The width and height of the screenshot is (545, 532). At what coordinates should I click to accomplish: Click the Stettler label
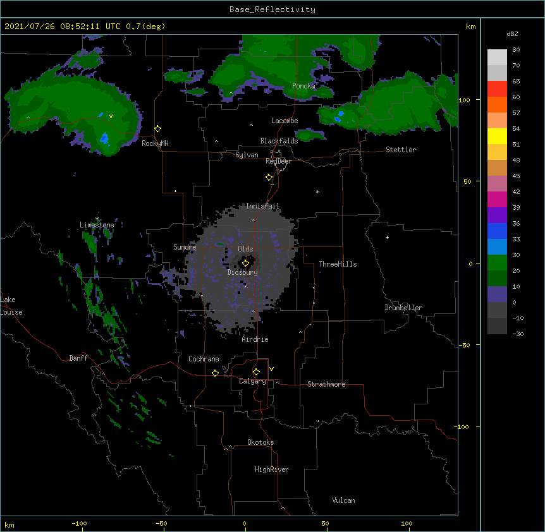point(401,150)
